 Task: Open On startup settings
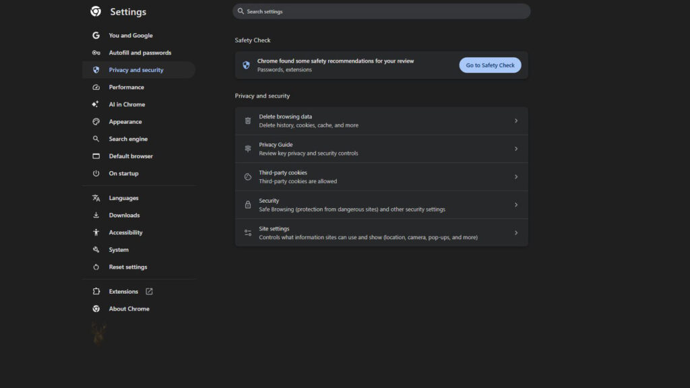(139, 173)
